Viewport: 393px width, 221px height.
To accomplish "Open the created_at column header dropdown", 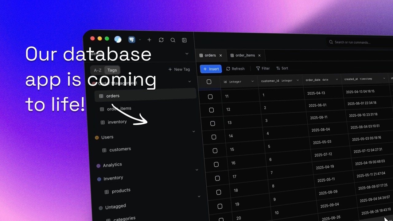I will (384, 79).
